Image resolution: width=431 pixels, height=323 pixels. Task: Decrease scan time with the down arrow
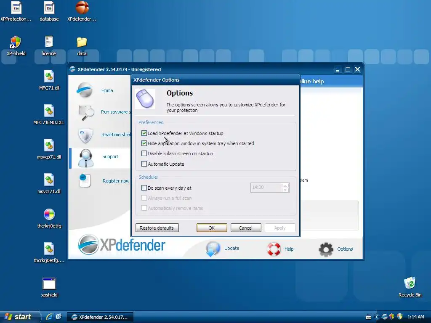(285, 190)
